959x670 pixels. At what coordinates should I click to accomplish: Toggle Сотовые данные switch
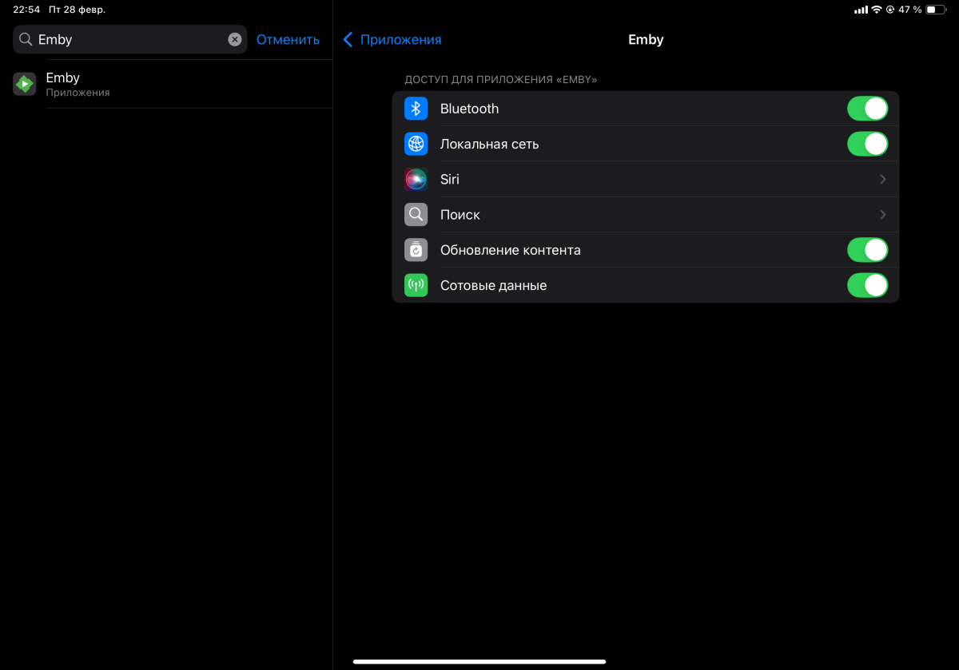click(867, 285)
